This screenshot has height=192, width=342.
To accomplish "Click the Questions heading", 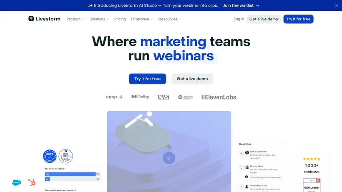I will click(x=245, y=144).
